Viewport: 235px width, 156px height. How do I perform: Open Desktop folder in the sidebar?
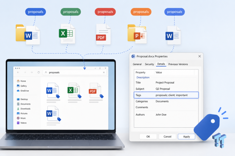coord(22,99)
